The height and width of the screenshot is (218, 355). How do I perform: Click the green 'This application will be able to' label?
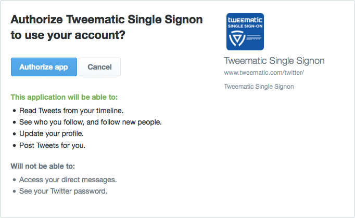pos(64,97)
